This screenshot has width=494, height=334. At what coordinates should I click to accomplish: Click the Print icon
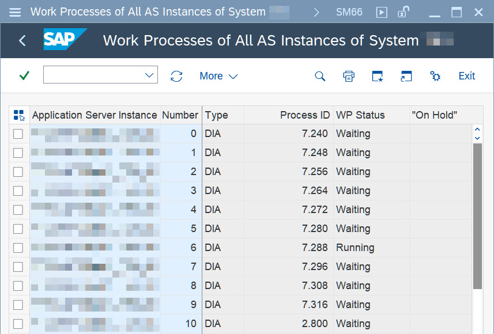[x=349, y=75]
